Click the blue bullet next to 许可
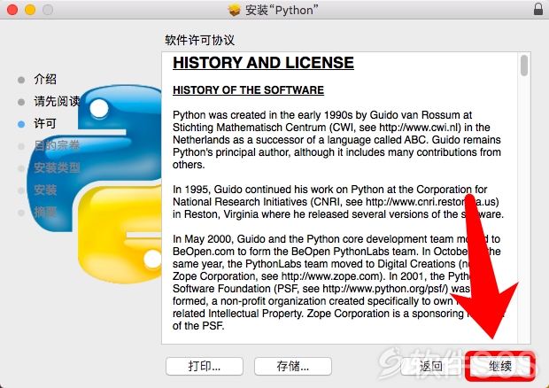The width and height of the screenshot is (549, 388). (21, 124)
